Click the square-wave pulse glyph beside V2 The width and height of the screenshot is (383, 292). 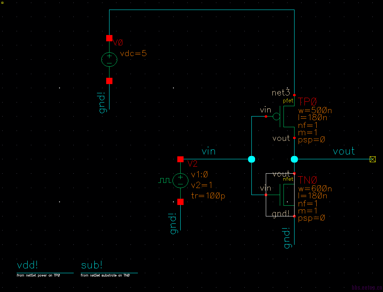tap(165, 180)
